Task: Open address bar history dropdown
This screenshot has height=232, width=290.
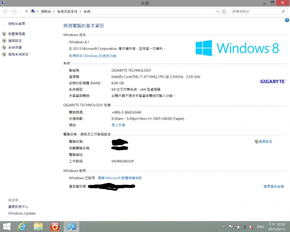Action: (x=218, y=12)
